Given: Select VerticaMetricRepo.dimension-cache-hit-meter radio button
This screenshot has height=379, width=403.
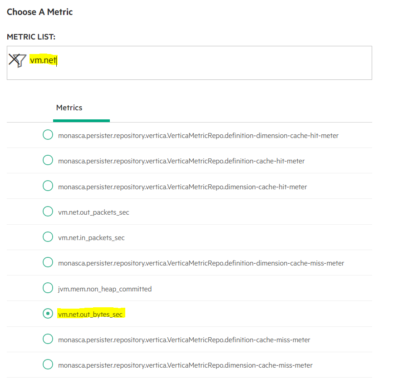Looking at the screenshot, I should pos(48,186).
